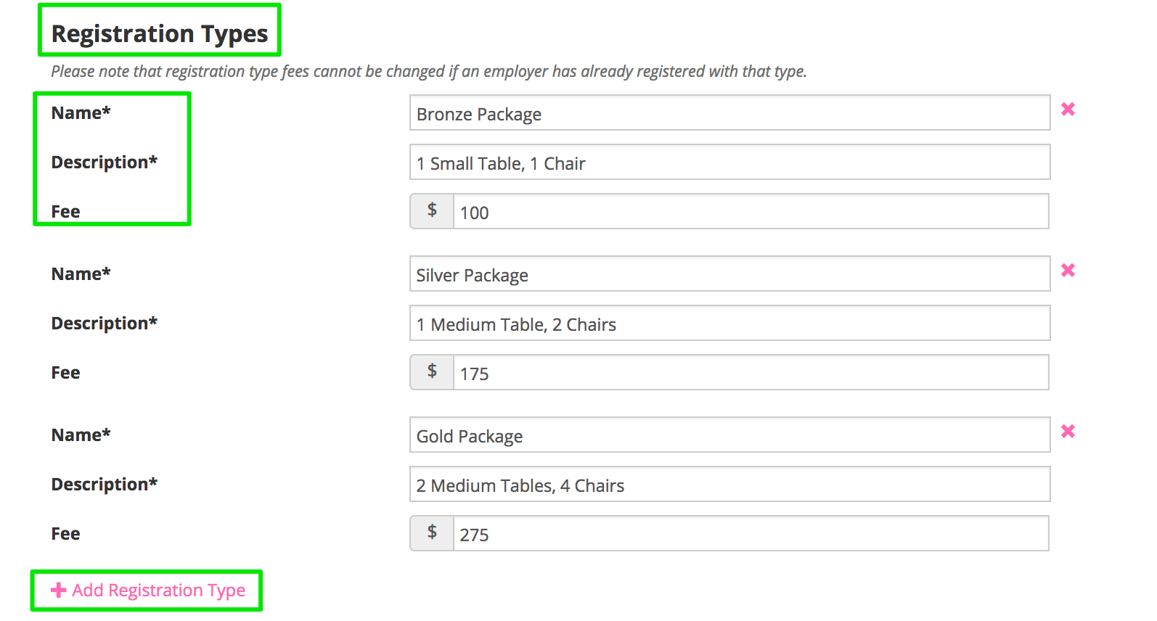Remove the Bronze Package registration type
This screenshot has width=1157, height=621.
[x=1068, y=110]
